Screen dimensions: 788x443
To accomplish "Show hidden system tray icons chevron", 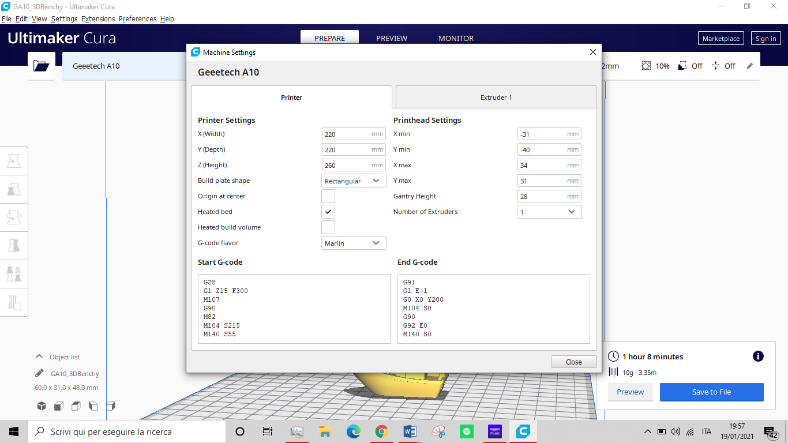I will click(647, 431).
